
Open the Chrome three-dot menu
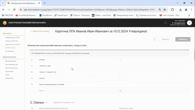coord(191,9)
